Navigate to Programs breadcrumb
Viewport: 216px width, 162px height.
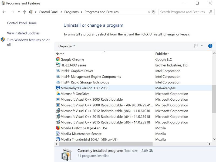click(71, 12)
